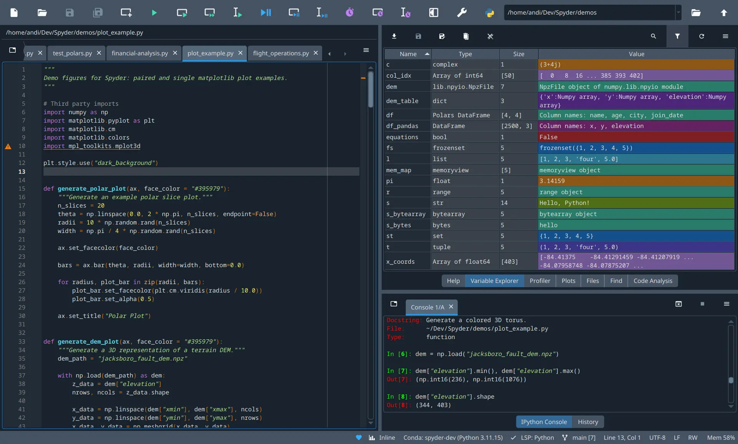The image size is (738, 444).
Task: Save all open files
Action: pyautogui.click(x=98, y=13)
